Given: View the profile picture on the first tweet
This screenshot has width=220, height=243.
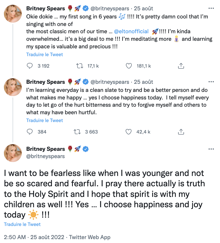Looking at the screenshot, I should tap(13, 14).
